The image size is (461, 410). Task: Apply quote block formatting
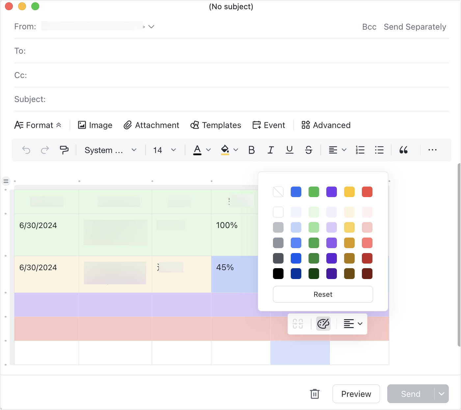tap(403, 150)
